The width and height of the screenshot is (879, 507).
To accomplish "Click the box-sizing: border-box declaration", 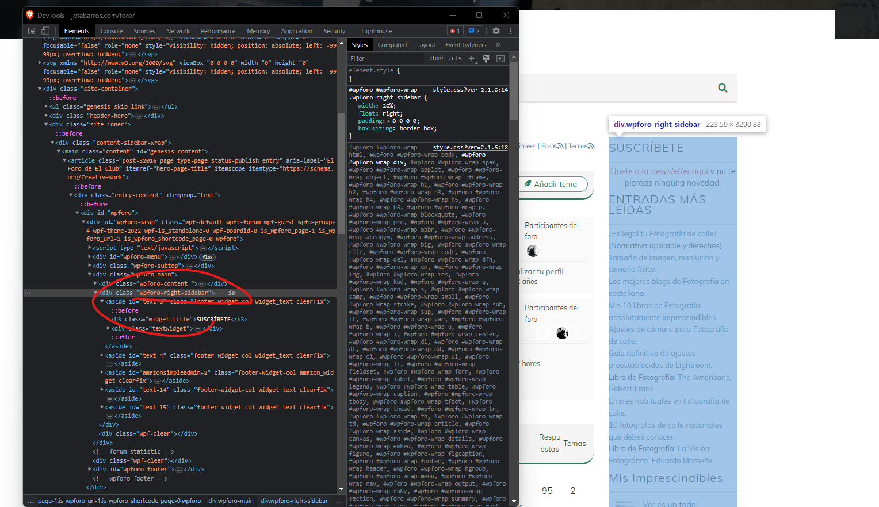I will click(398, 129).
